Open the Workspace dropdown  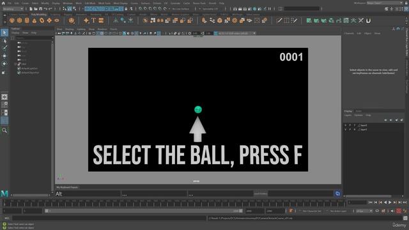pyautogui.click(x=385, y=3)
